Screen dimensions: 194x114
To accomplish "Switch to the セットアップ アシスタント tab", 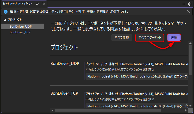I will (x=18, y=4).
